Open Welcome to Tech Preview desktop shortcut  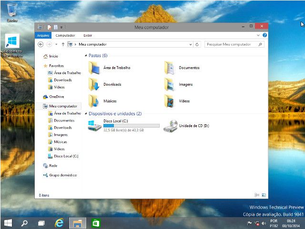12,46
